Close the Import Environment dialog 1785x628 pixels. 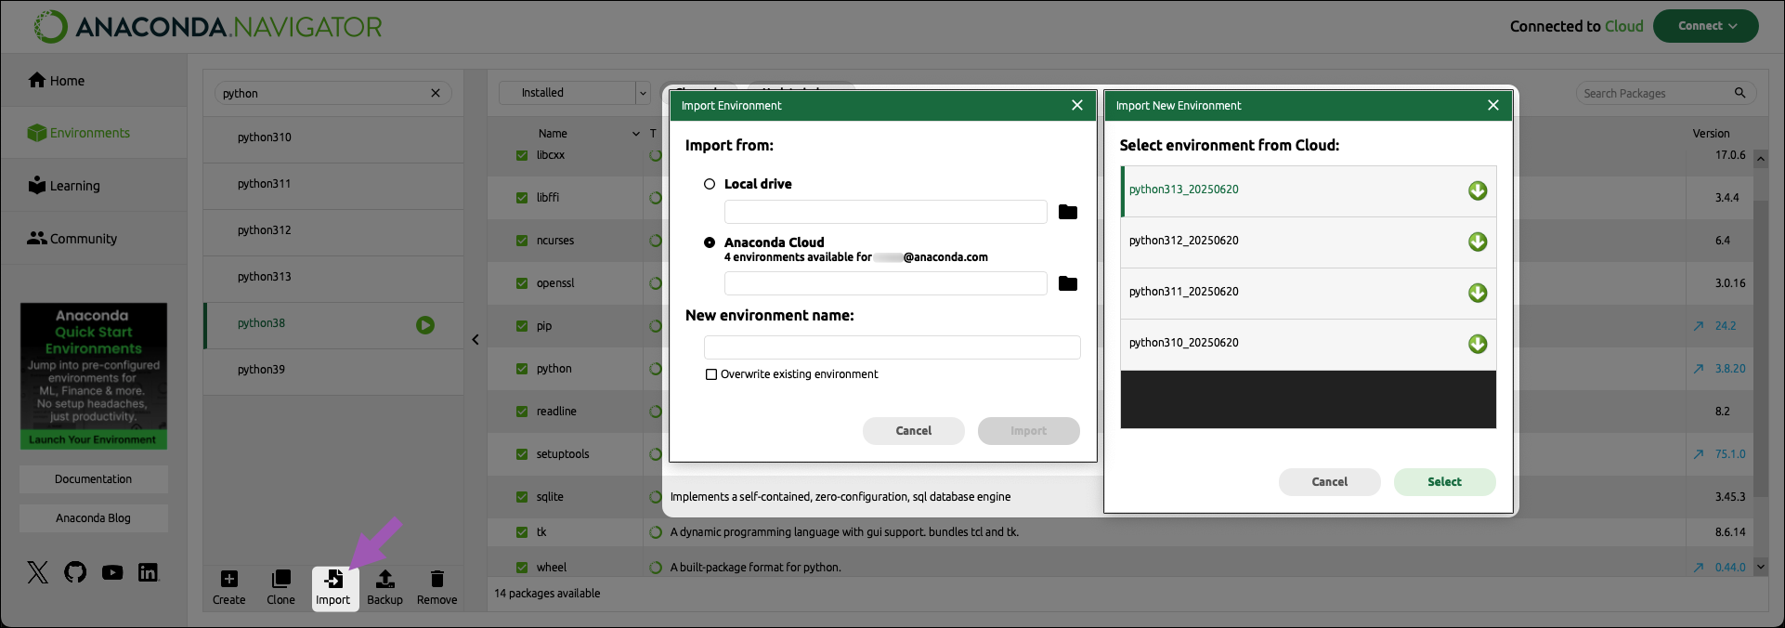pyautogui.click(x=1077, y=105)
